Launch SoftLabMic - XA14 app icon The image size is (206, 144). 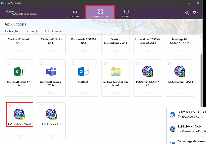[x=19, y=114]
